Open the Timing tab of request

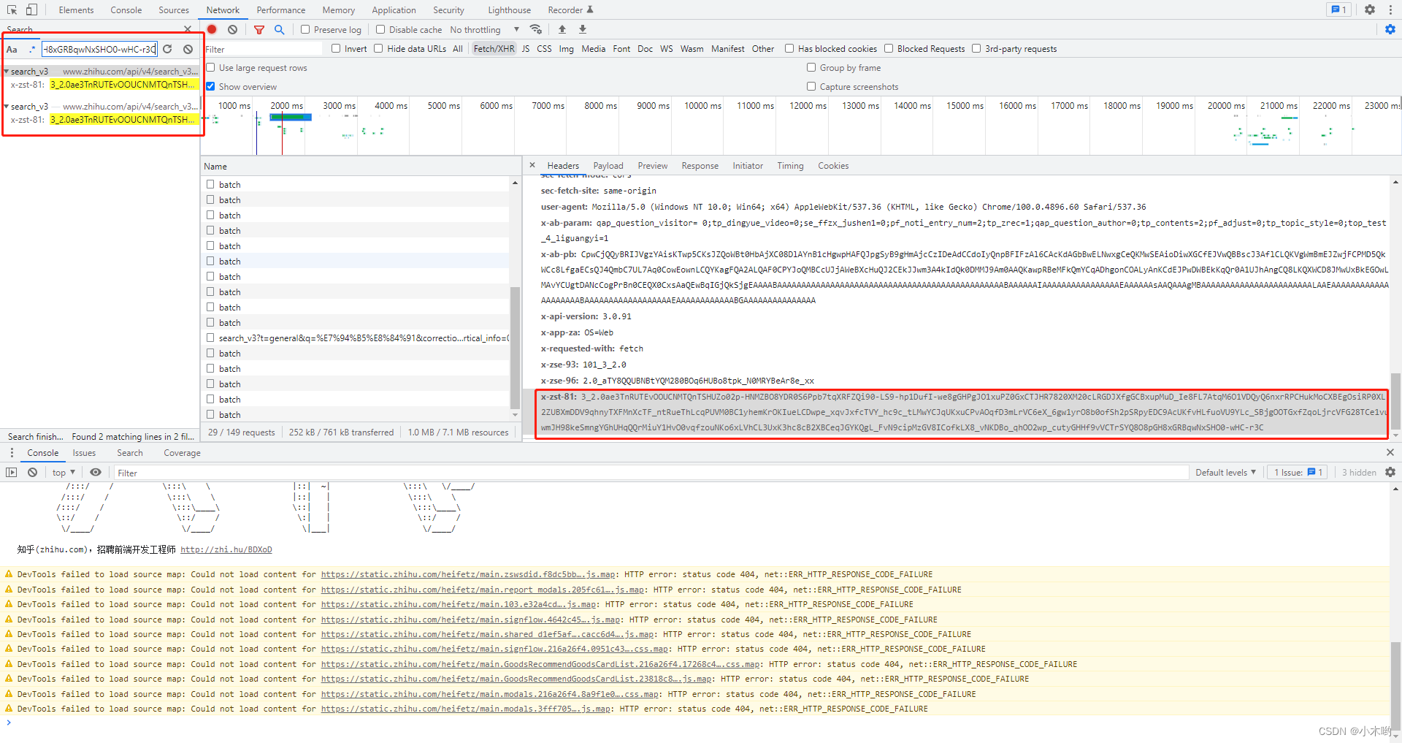pyautogui.click(x=790, y=166)
